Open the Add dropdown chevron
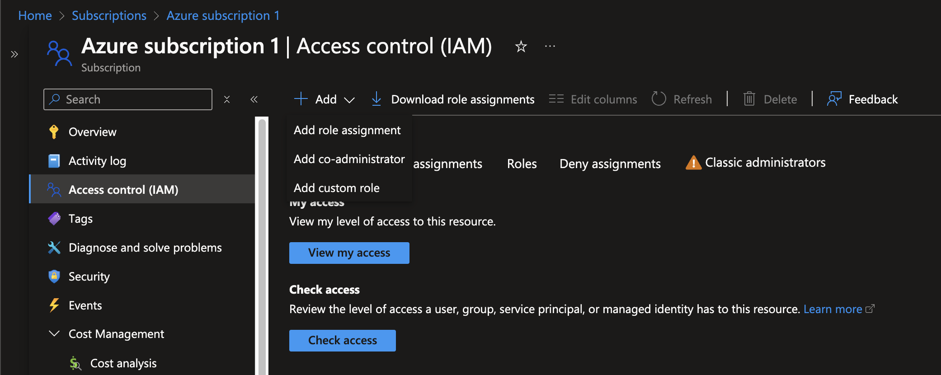The image size is (941, 375). 349,100
